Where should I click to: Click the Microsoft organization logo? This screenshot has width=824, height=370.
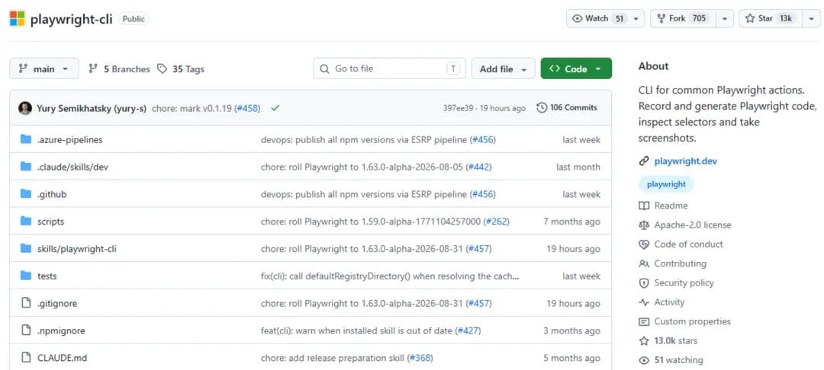coord(17,18)
